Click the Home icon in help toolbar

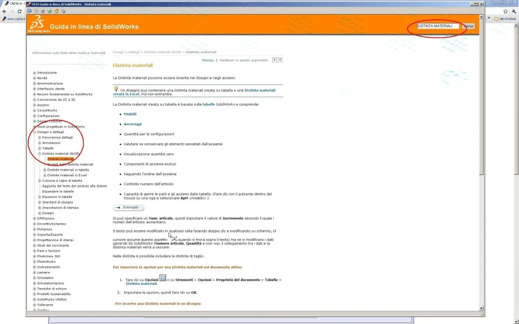coord(56,11)
